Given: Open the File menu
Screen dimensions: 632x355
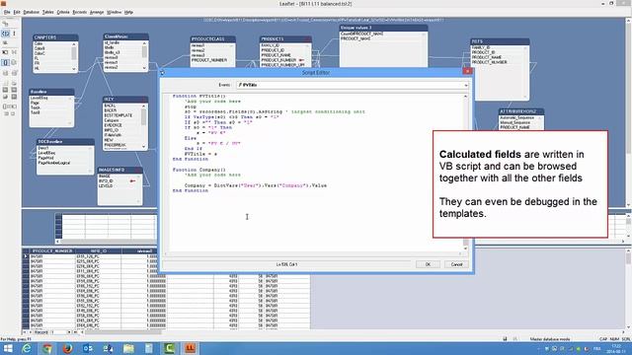Looking at the screenshot, I should (7, 12).
